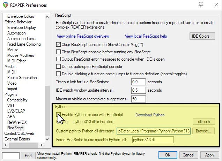Click the Custom path to Python dll directory field
The width and height of the screenshot is (222, 161).
[154, 131]
